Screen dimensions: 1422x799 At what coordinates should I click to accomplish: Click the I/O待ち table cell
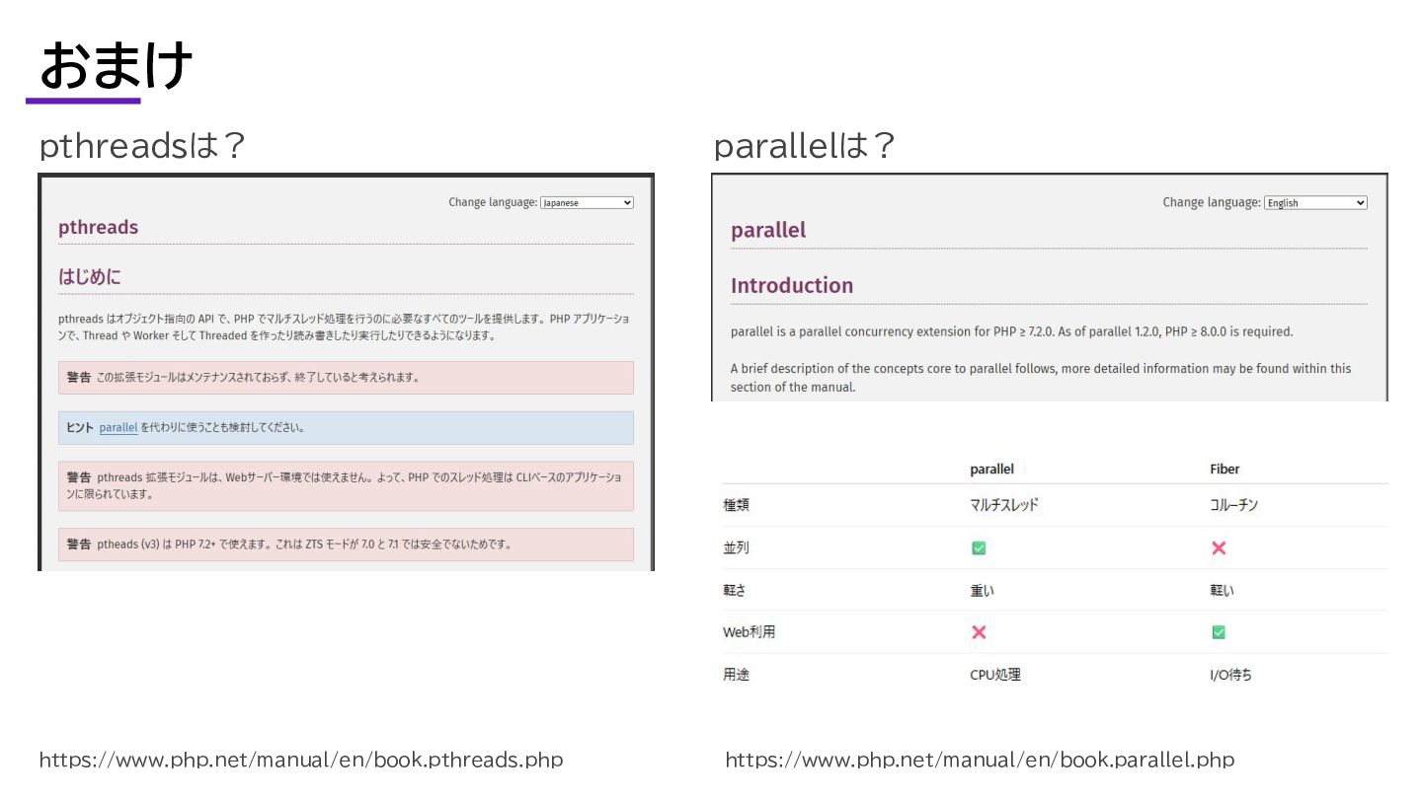coord(1230,676)
